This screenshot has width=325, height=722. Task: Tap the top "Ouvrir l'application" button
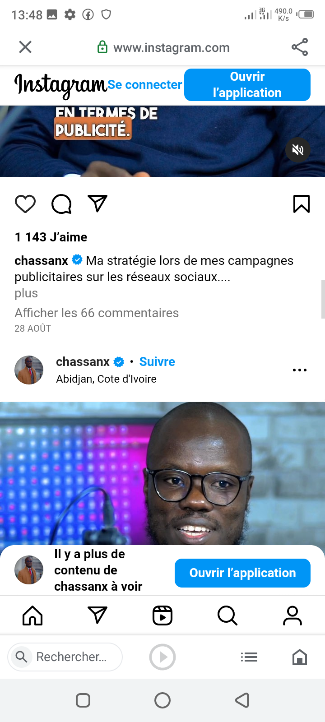pos(247,85)
